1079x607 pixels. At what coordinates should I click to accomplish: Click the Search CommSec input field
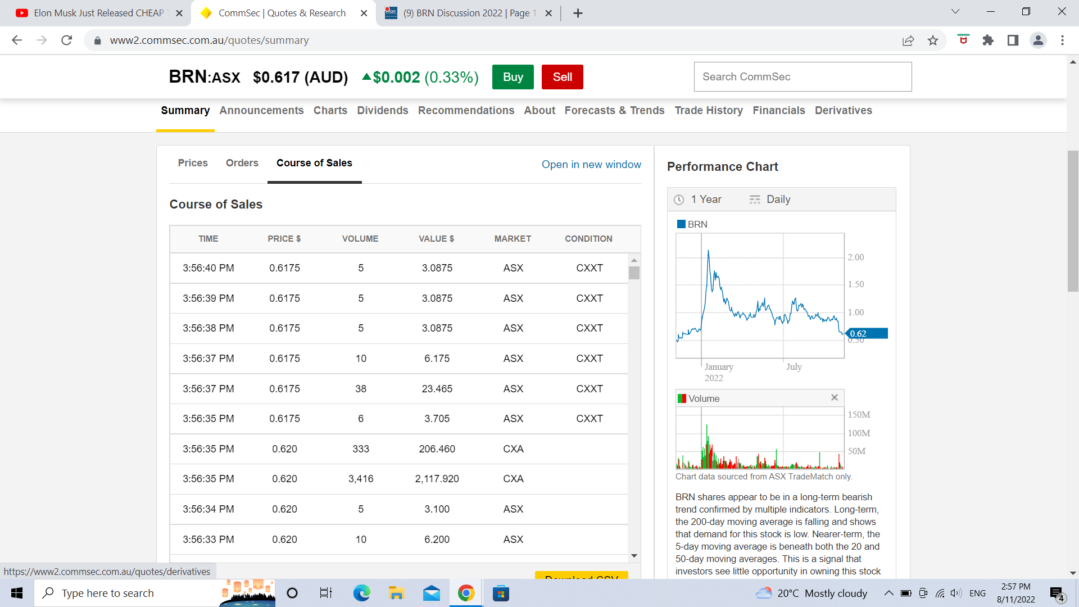(803, 77)
